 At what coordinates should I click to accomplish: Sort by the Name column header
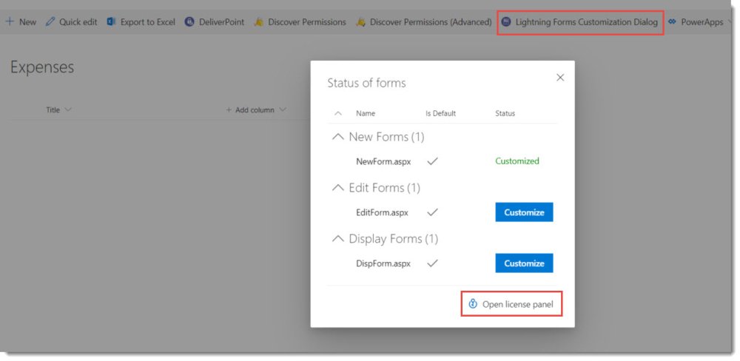pos(366,114)
